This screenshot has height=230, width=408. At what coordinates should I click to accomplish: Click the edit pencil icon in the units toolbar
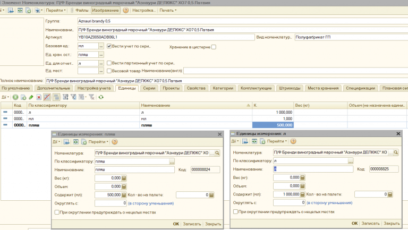point(31,97)
